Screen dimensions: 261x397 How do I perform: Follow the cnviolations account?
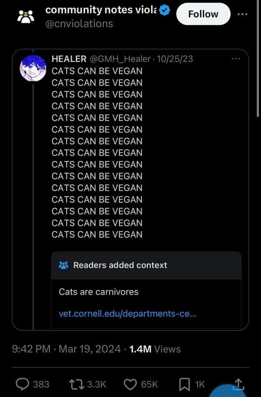pos(203,14)
